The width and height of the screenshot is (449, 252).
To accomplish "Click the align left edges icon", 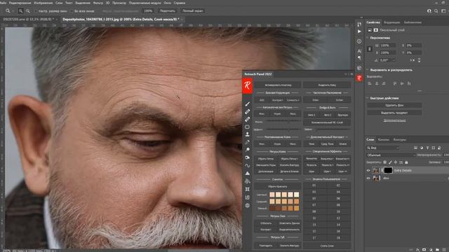I will [x=370, y=83].
